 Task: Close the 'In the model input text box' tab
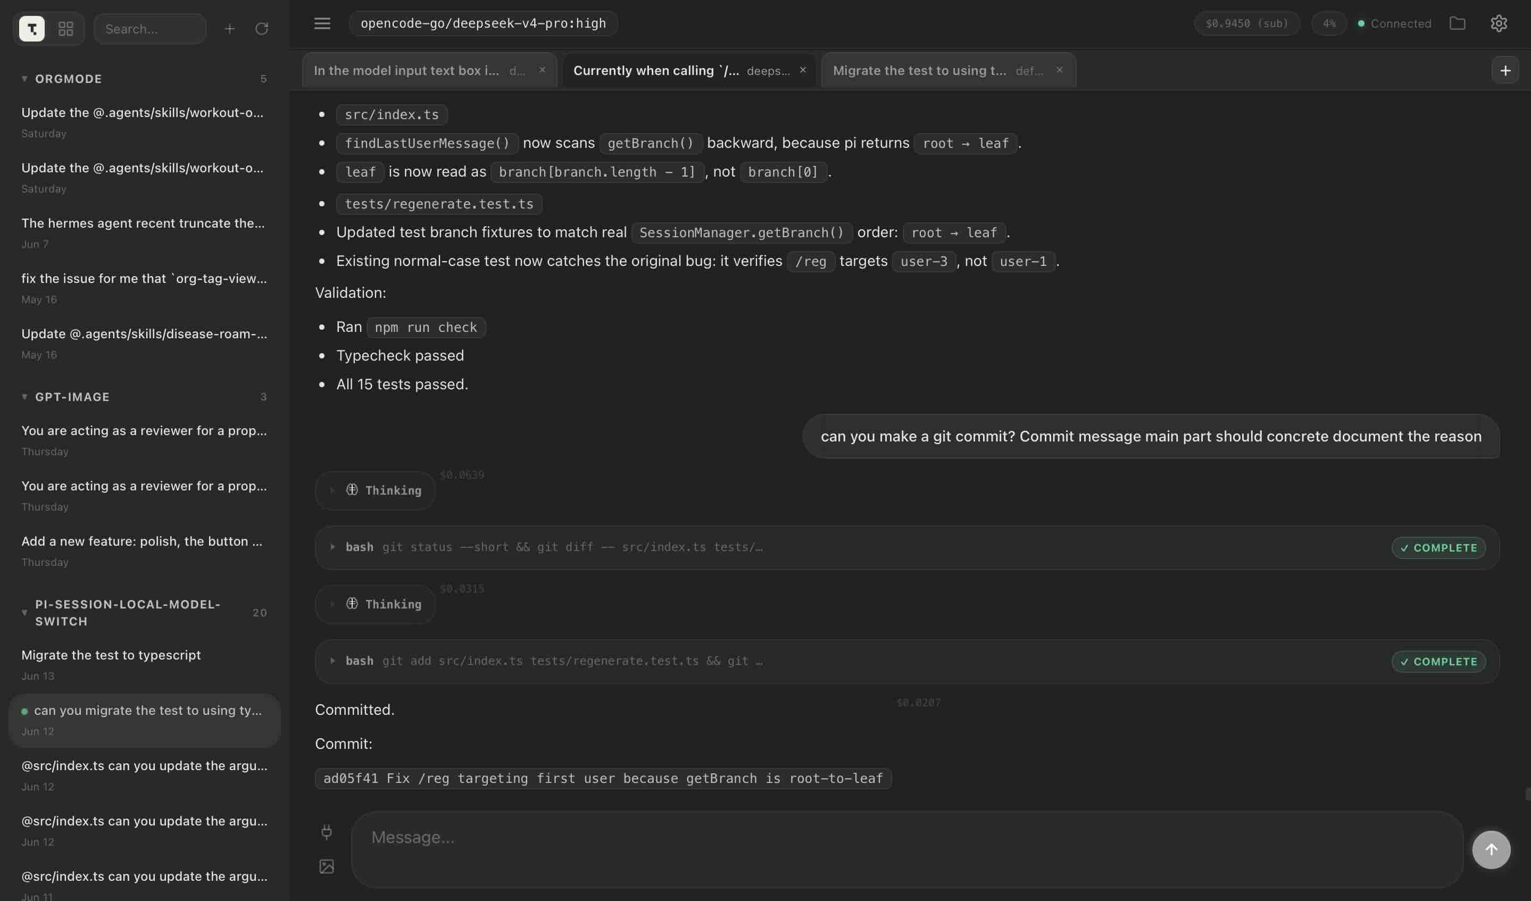[x=542, y=70]
